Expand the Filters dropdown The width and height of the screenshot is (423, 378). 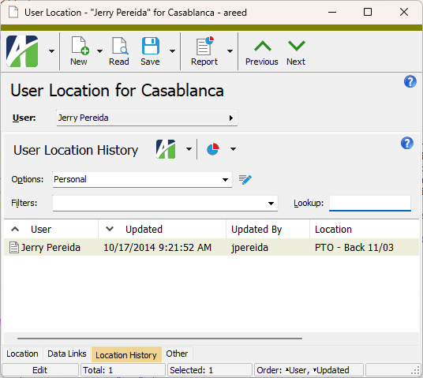click(271, 204)
